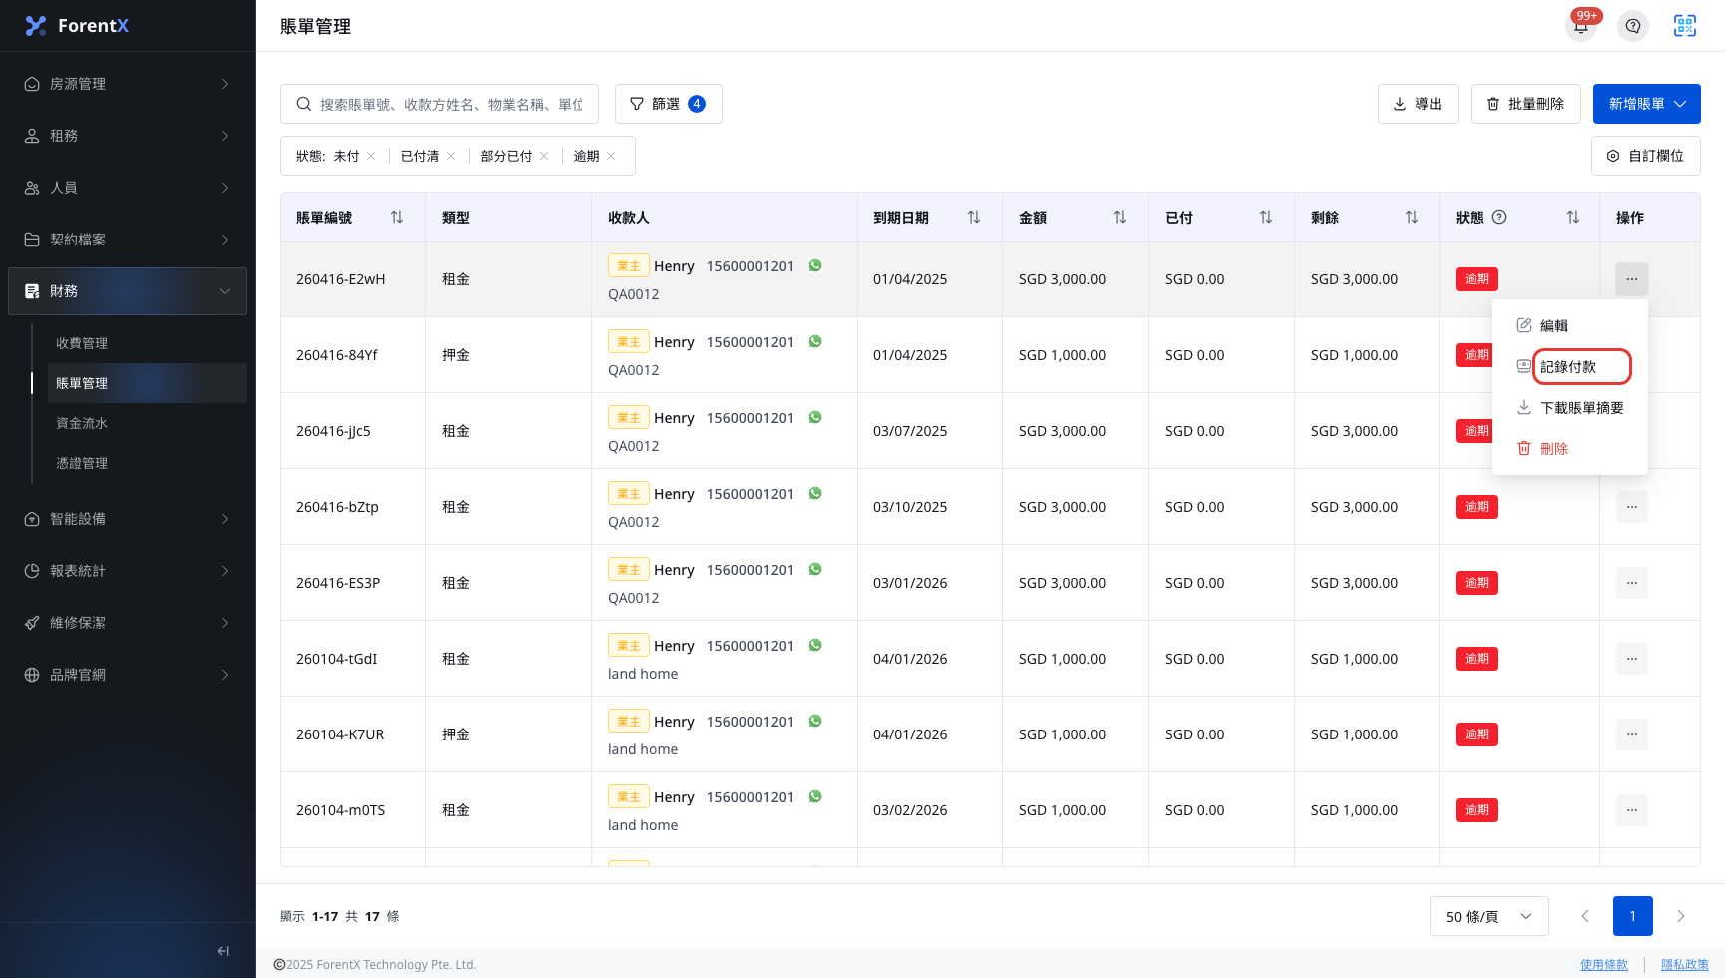The height and width of the screenshot is (978, 1725).
Task: Open the 收費管理 submenu item
Action: (x=147, y=343)
